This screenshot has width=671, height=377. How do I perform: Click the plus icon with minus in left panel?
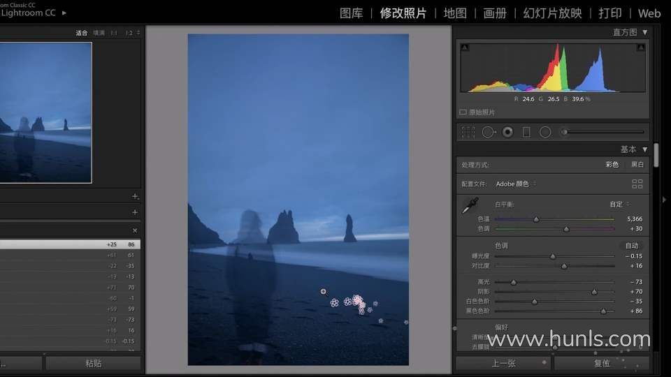135,196
